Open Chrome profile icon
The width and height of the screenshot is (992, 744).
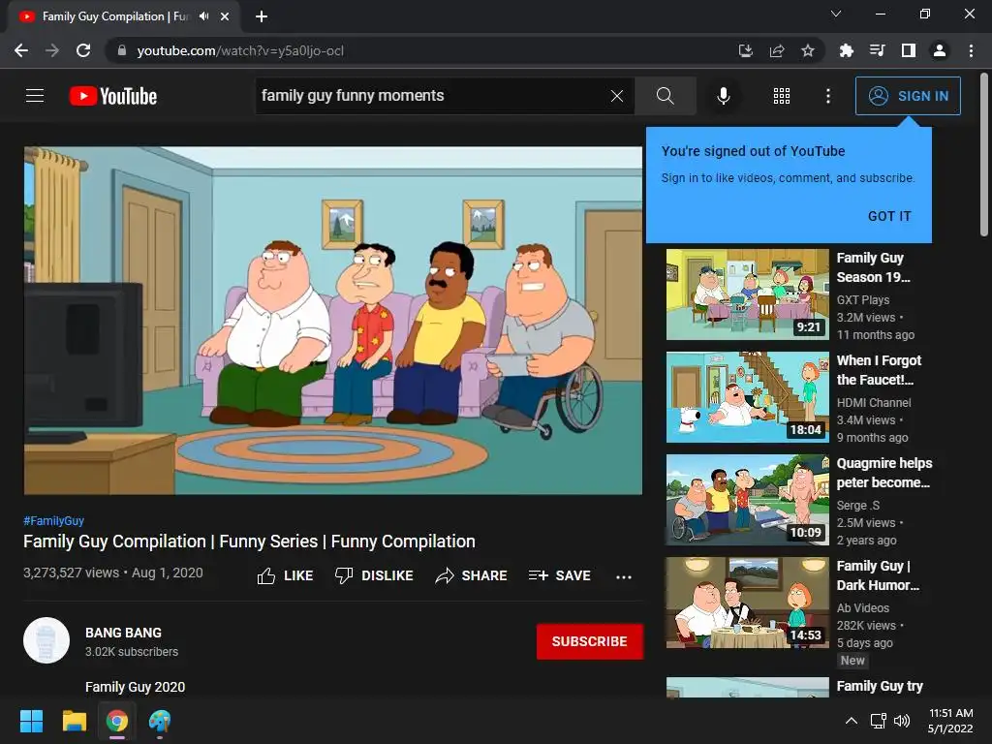click(940, 50)
